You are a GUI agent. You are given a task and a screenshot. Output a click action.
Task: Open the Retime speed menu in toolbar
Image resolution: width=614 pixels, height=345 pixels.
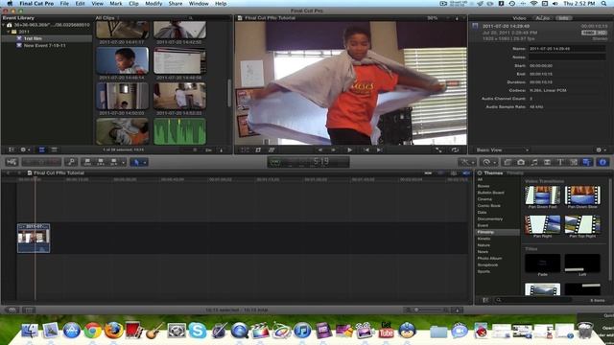488,162
